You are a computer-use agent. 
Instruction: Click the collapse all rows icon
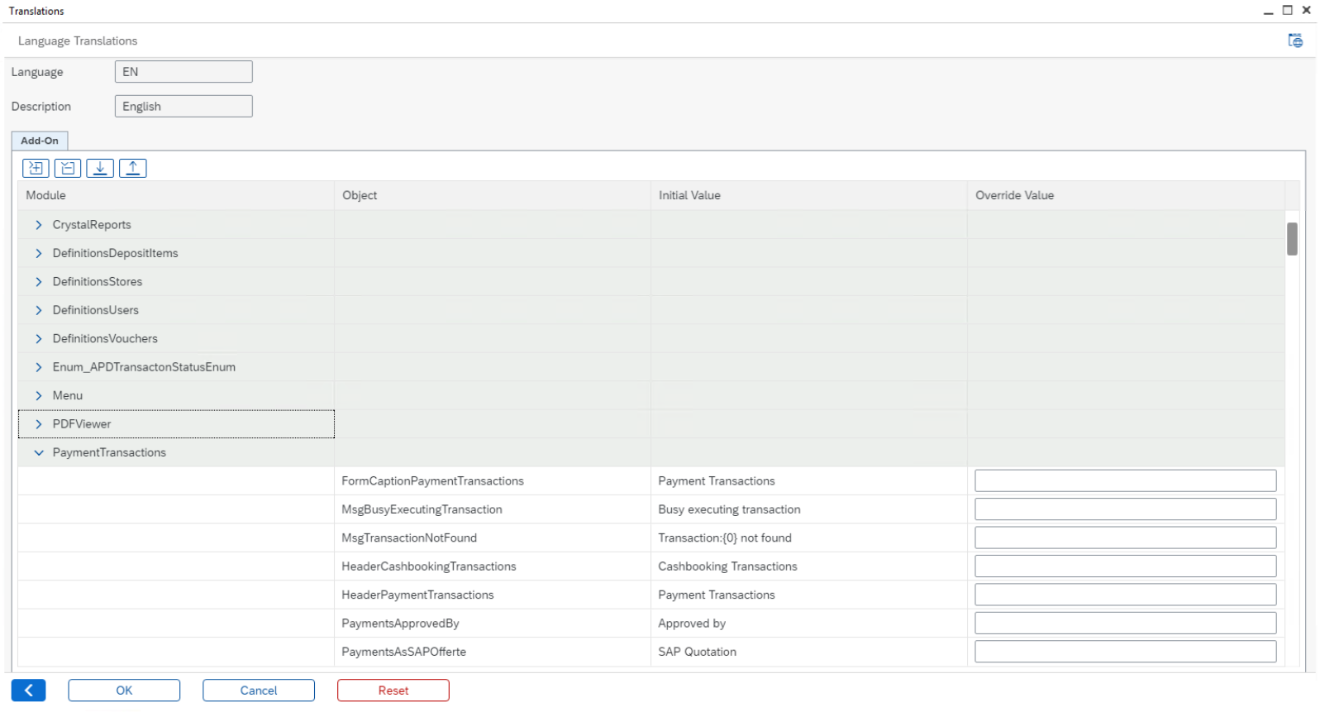(x=68, y=169)
